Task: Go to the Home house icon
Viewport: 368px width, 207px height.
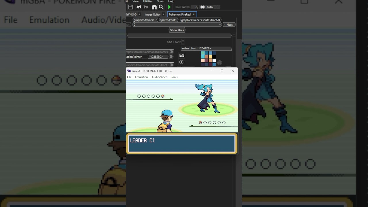Action: coord(154,7)
